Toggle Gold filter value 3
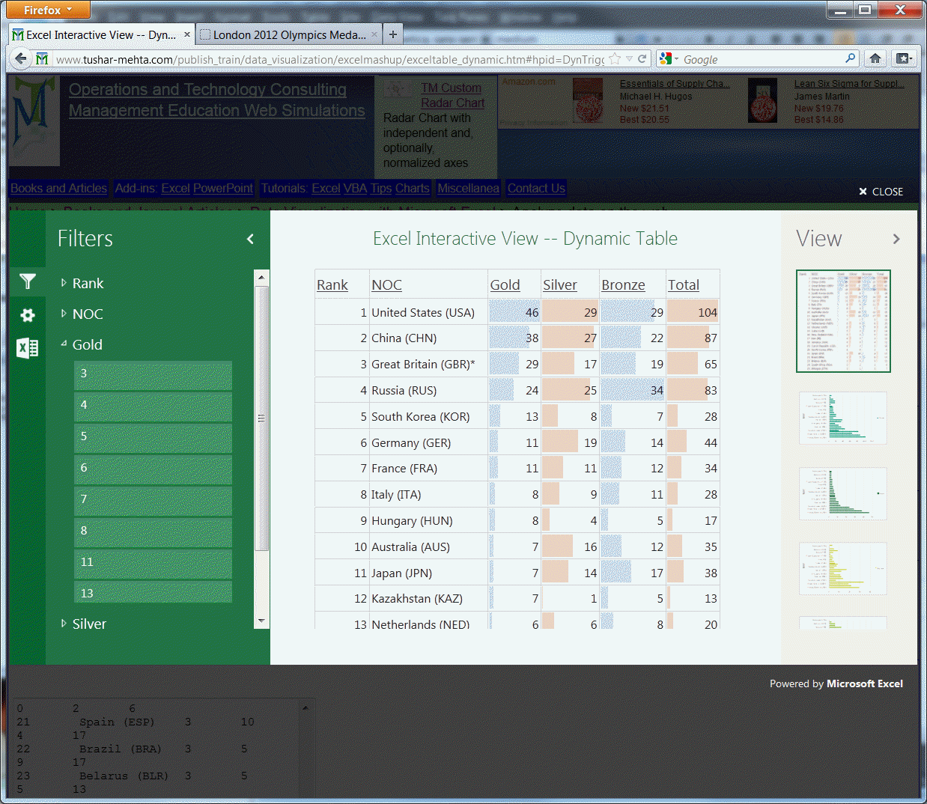 [153, 374]
